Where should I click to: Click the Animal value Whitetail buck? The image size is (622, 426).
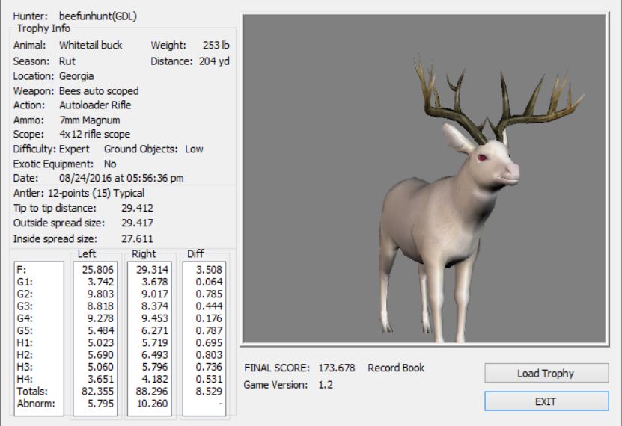click(91, 46)
